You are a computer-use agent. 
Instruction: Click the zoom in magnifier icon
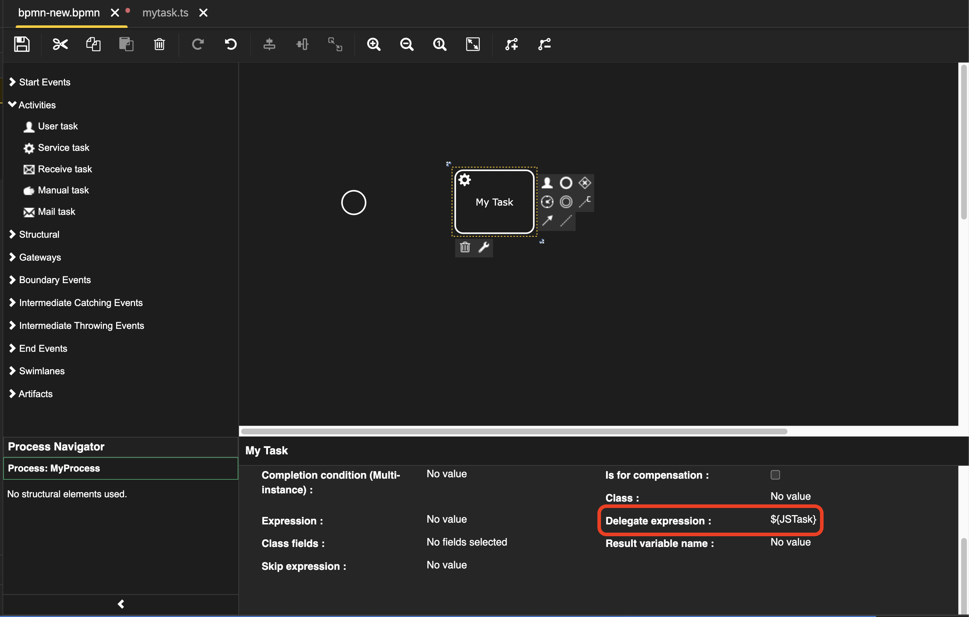[x=373, y=44]
